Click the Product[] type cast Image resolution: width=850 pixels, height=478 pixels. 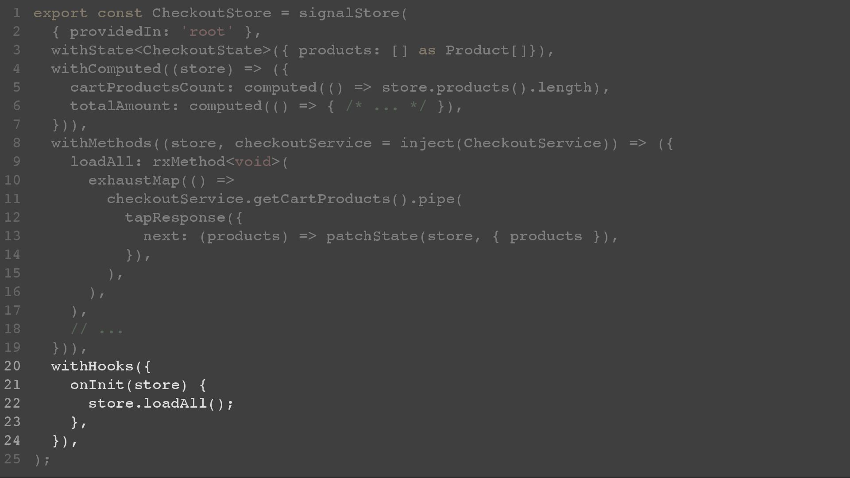pos(486,50)
